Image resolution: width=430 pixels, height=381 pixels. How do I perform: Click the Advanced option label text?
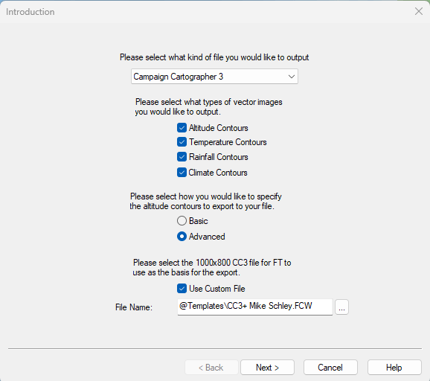207,237
